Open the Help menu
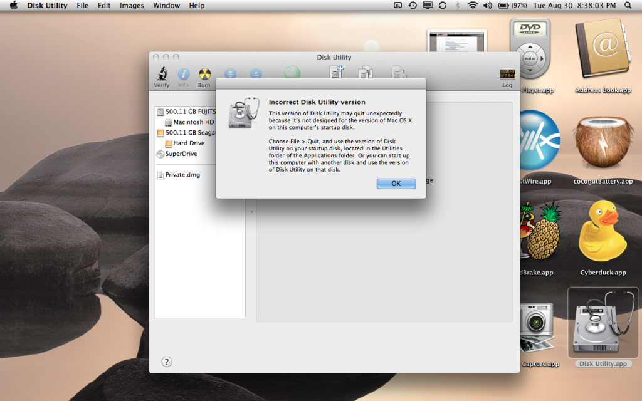Image resolution: width=642 pixels, height=401 pixels. [196, 5]
